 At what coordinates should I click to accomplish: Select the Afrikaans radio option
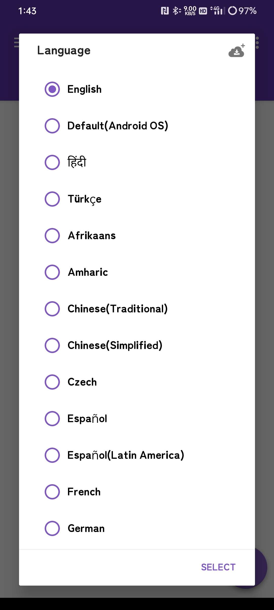(x=52, y=236)
